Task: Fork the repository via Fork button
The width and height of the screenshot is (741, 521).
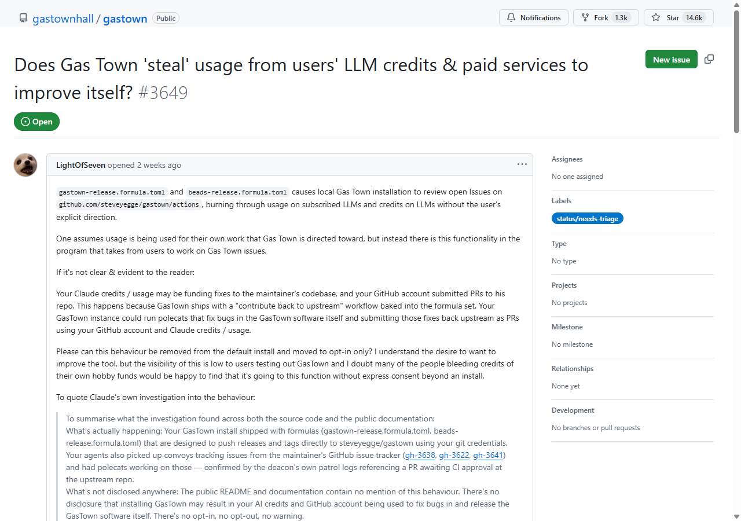Action: pos(606,17)
